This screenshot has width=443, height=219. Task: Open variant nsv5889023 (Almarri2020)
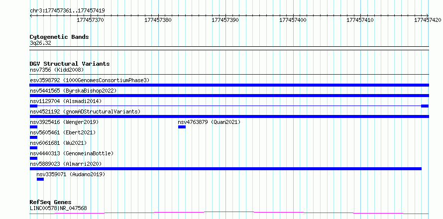pos(66,164)
